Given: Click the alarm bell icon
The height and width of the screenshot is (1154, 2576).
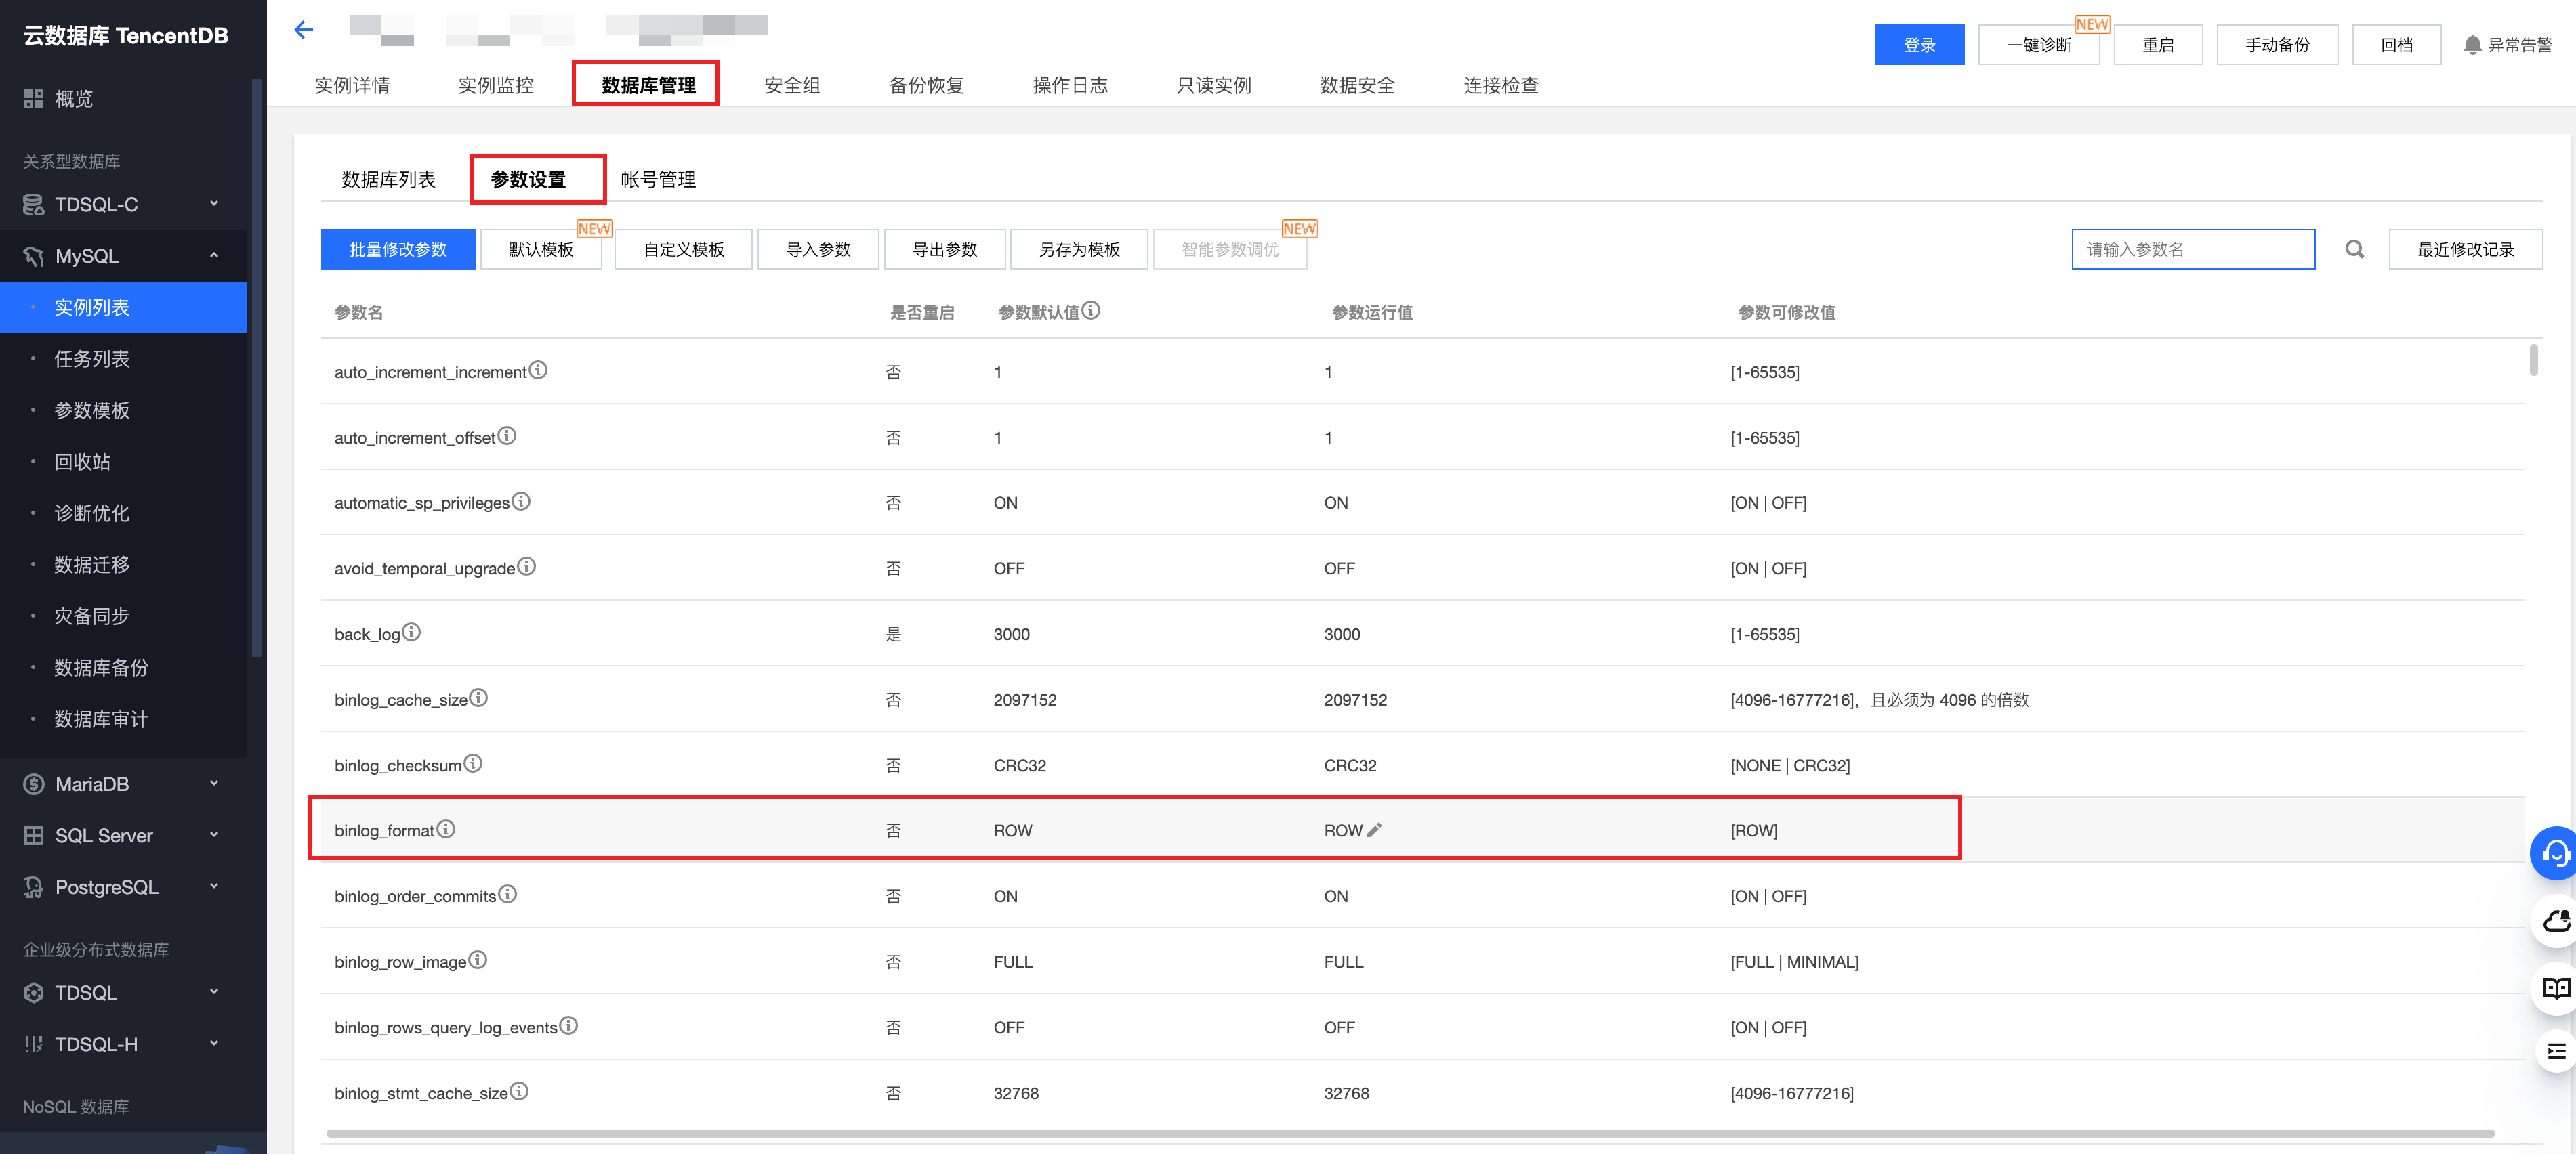Looking at the screenshot, I should (2472, 45).
